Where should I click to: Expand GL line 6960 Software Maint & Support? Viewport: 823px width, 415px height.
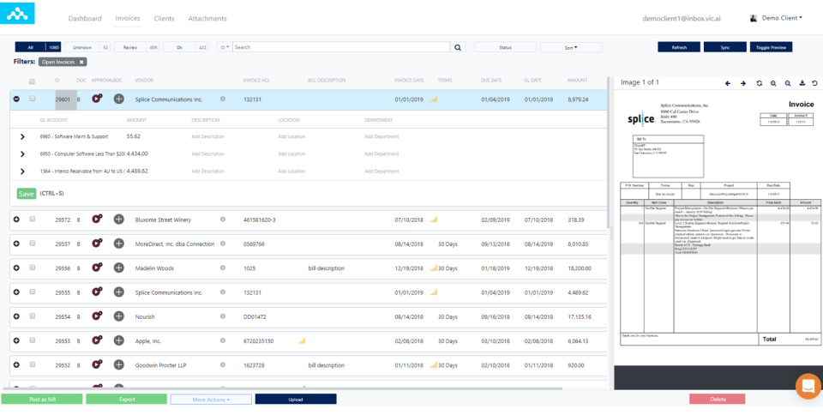click(x=22, y=136)
